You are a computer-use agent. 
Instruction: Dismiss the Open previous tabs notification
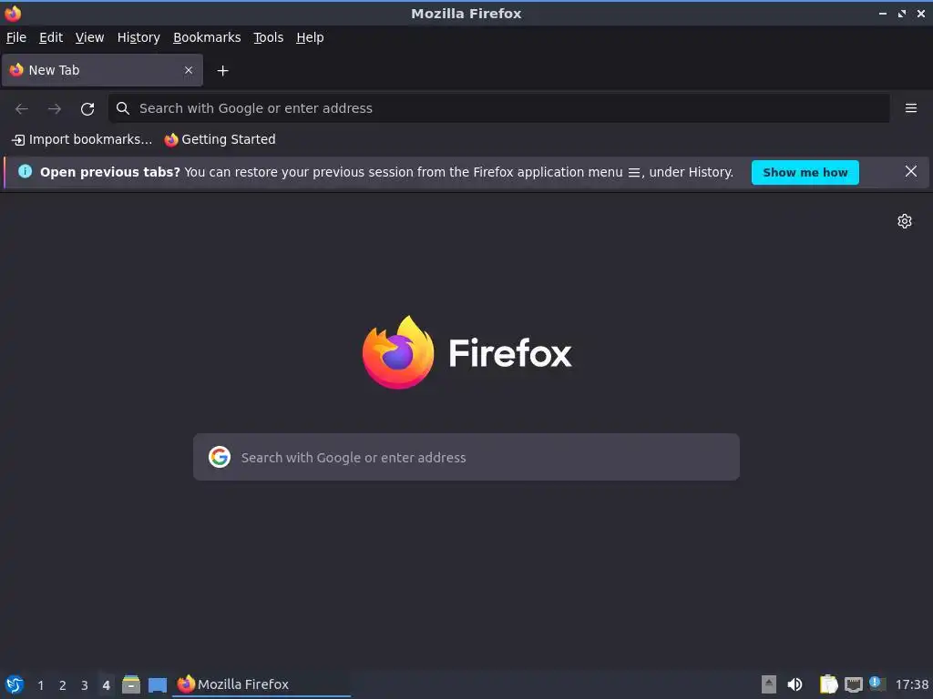[910, 171]
